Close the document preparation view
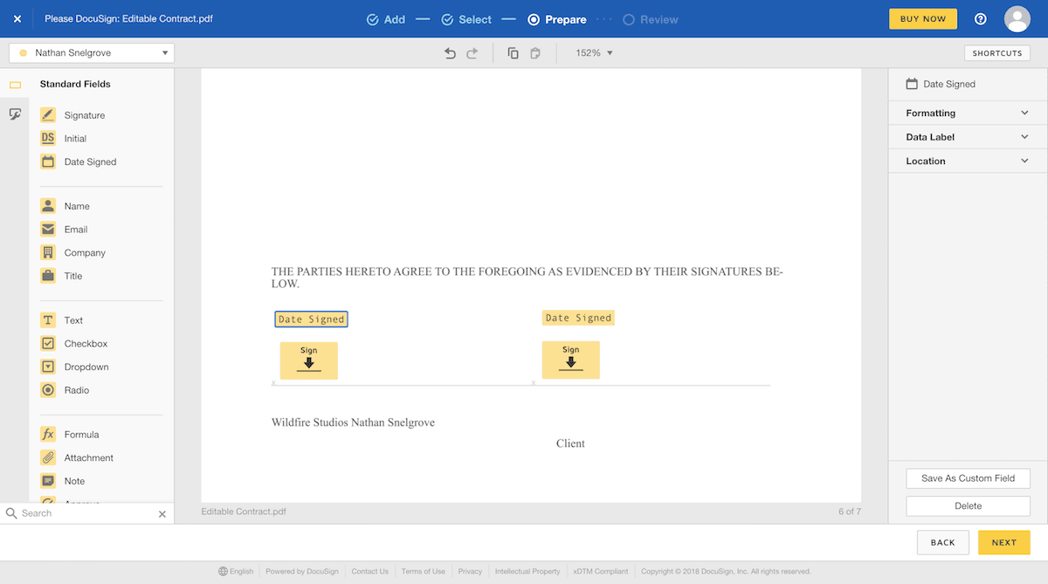This screenshot has height=584, width=1048. click(x=17, y=19)
